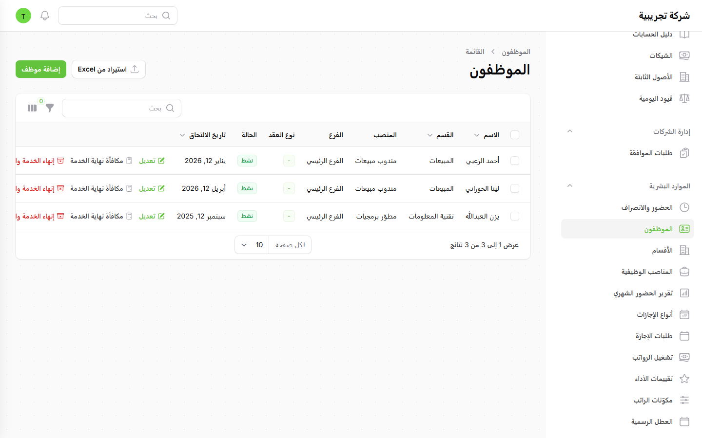Click the نشط status badge for أحمد الزعبي
The image size is (702, 438).
[247, 161]
